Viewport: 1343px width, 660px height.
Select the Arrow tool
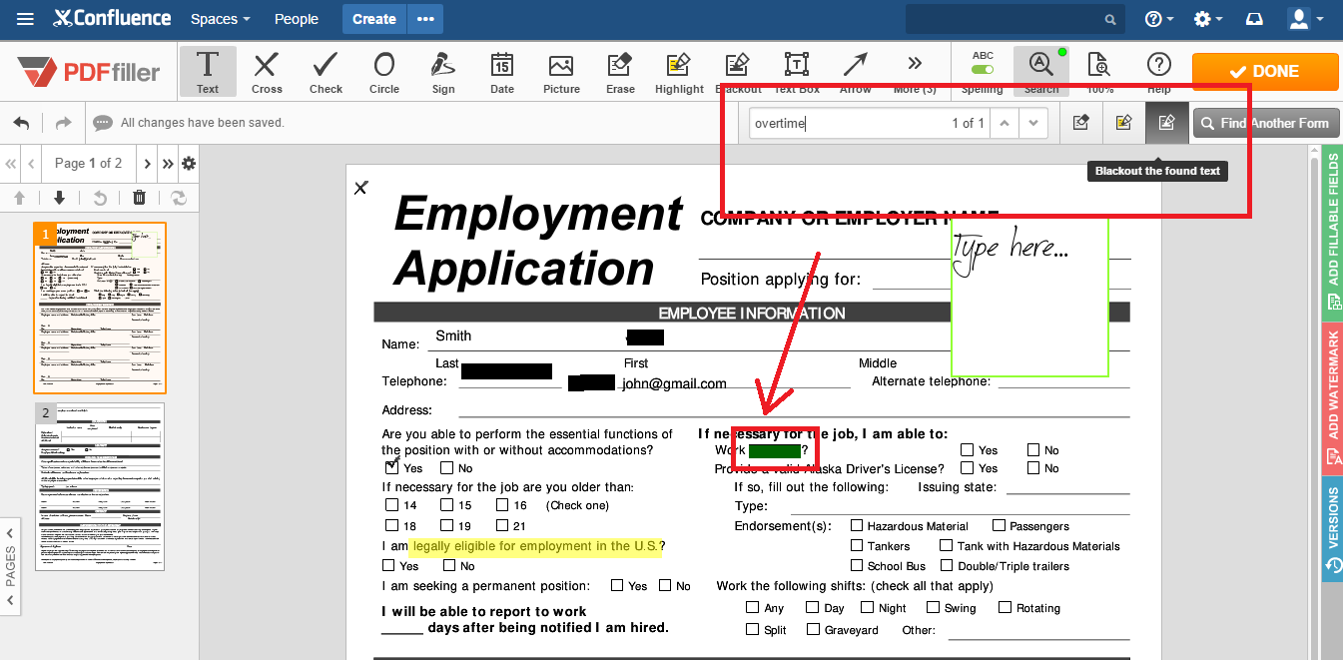(x=856, y=72)
